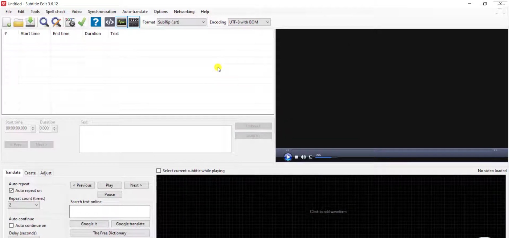Toggle source view code icon

tap(109, 22)
